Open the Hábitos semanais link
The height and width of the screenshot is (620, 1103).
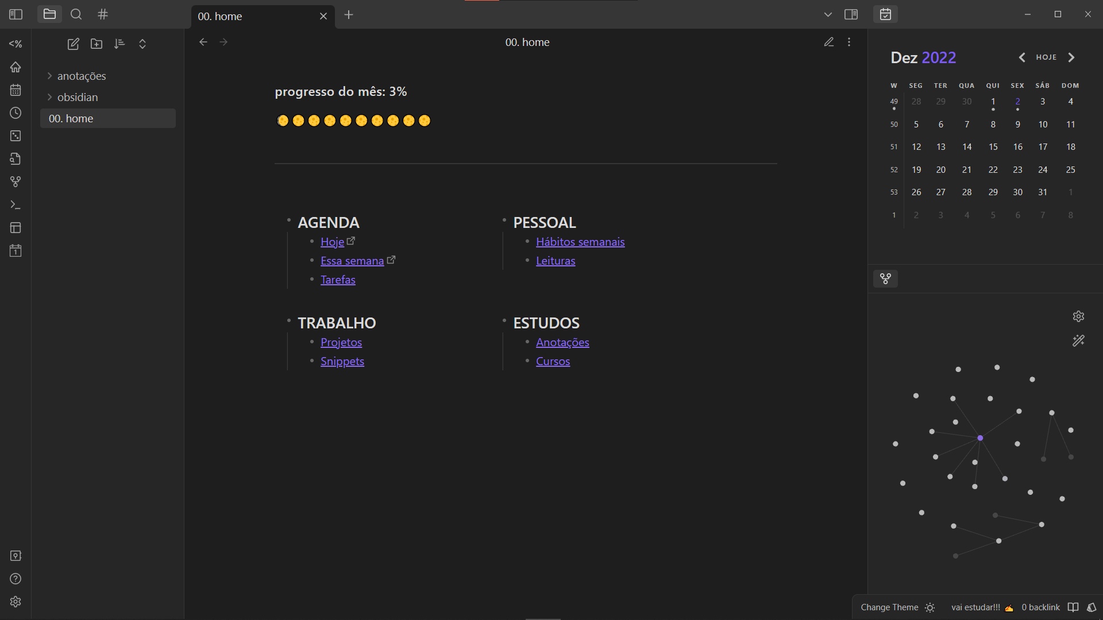(580, 242)
